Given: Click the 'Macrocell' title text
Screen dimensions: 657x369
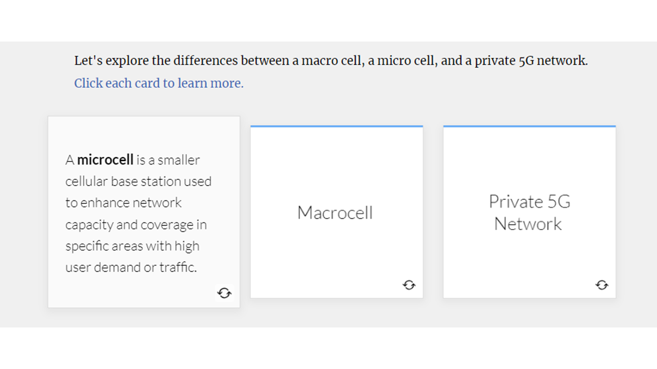Looking at the screenshot, I should point(335,213).
